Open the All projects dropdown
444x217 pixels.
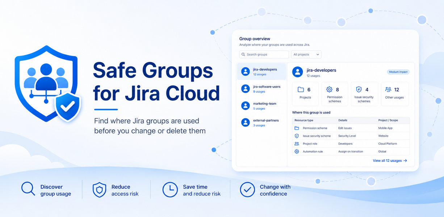point(306,55)
